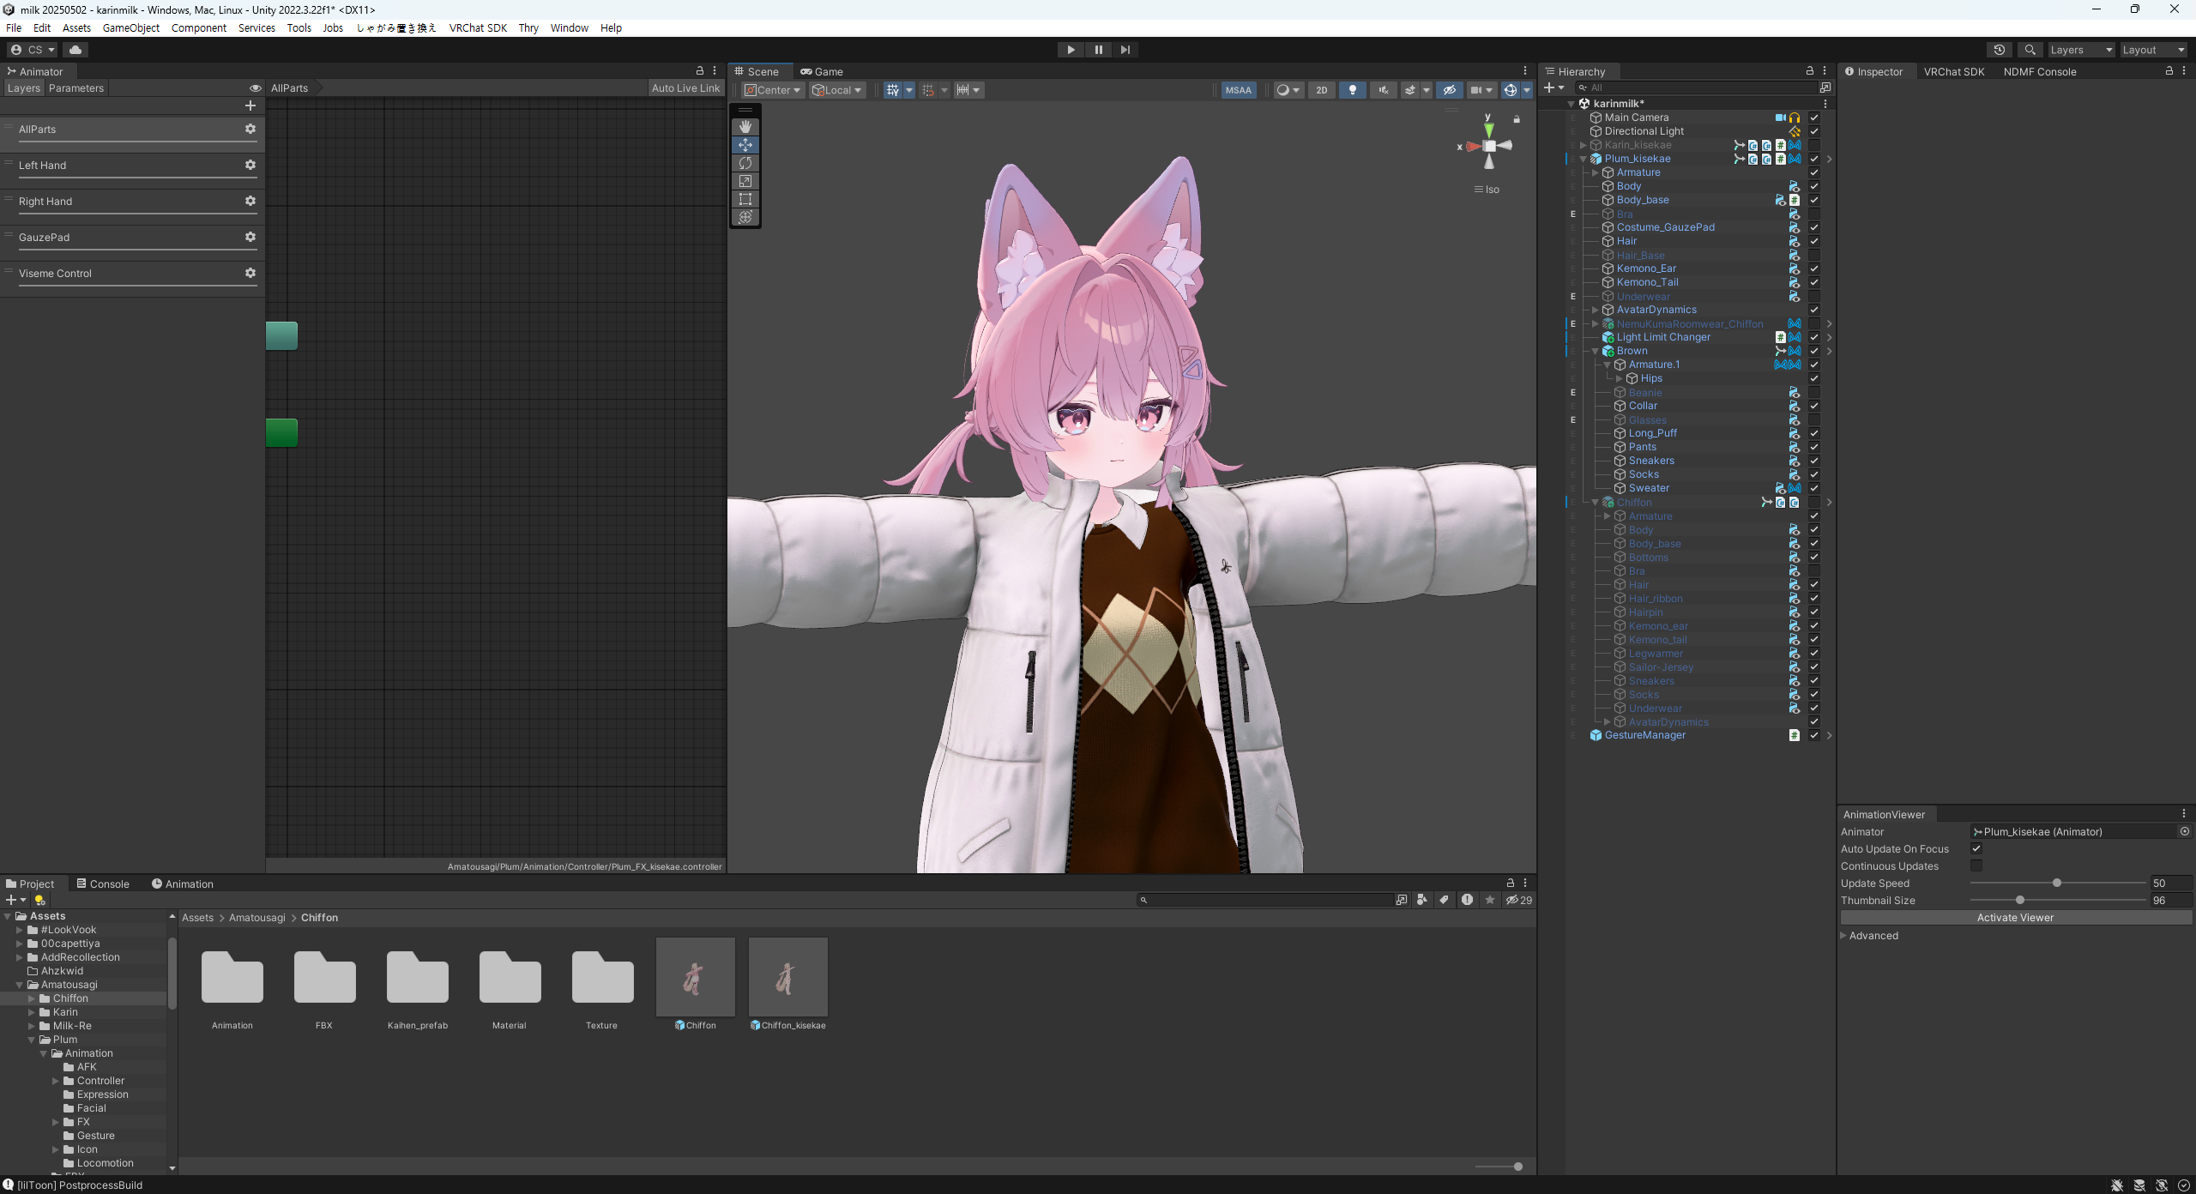Toggle 2D view mode in scene
Screen dimensions: 2196x1194
(1321, 90)
